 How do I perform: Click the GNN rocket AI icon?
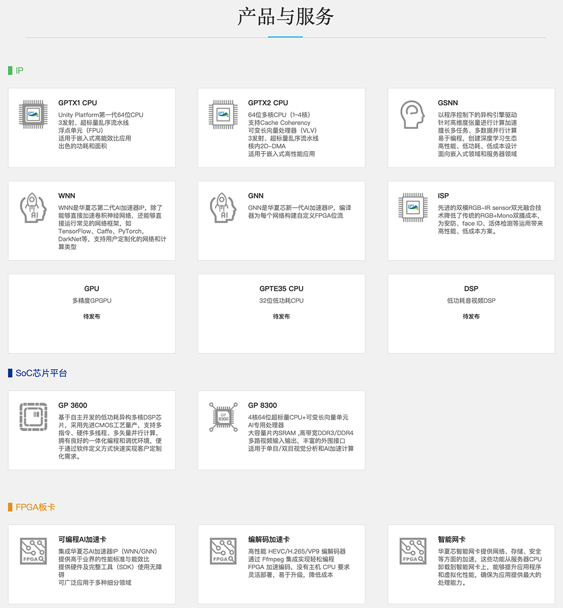[x=223, y=207]
